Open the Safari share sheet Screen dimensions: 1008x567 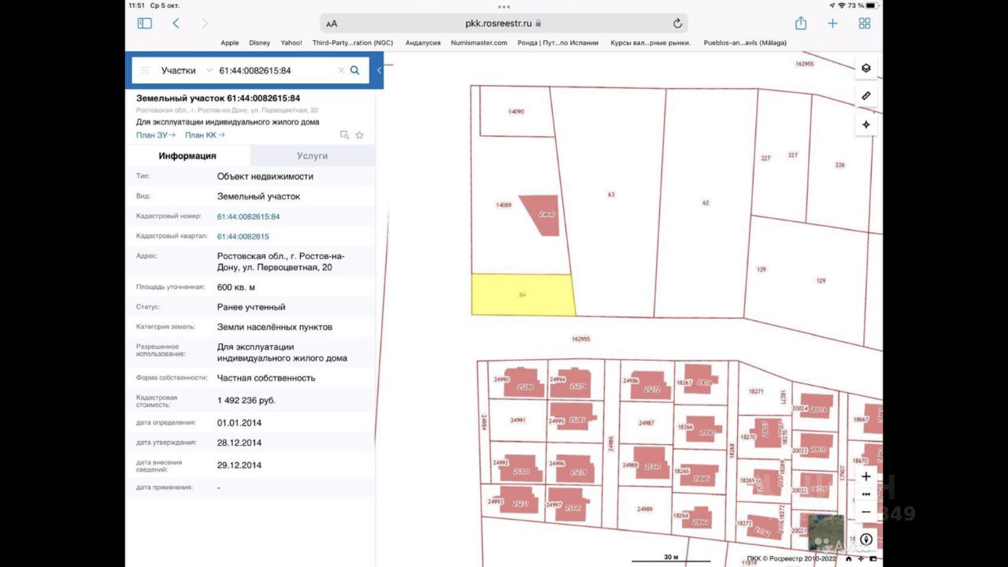[x=801, y=24]
